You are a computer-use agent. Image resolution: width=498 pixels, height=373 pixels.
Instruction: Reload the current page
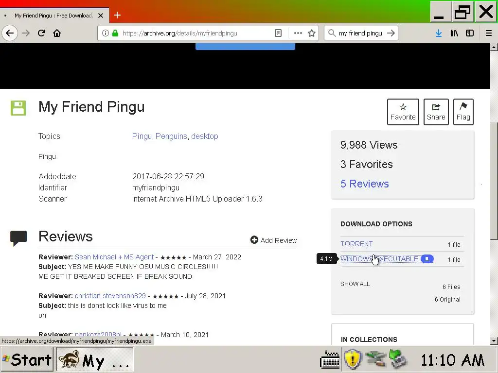(41, 33)
